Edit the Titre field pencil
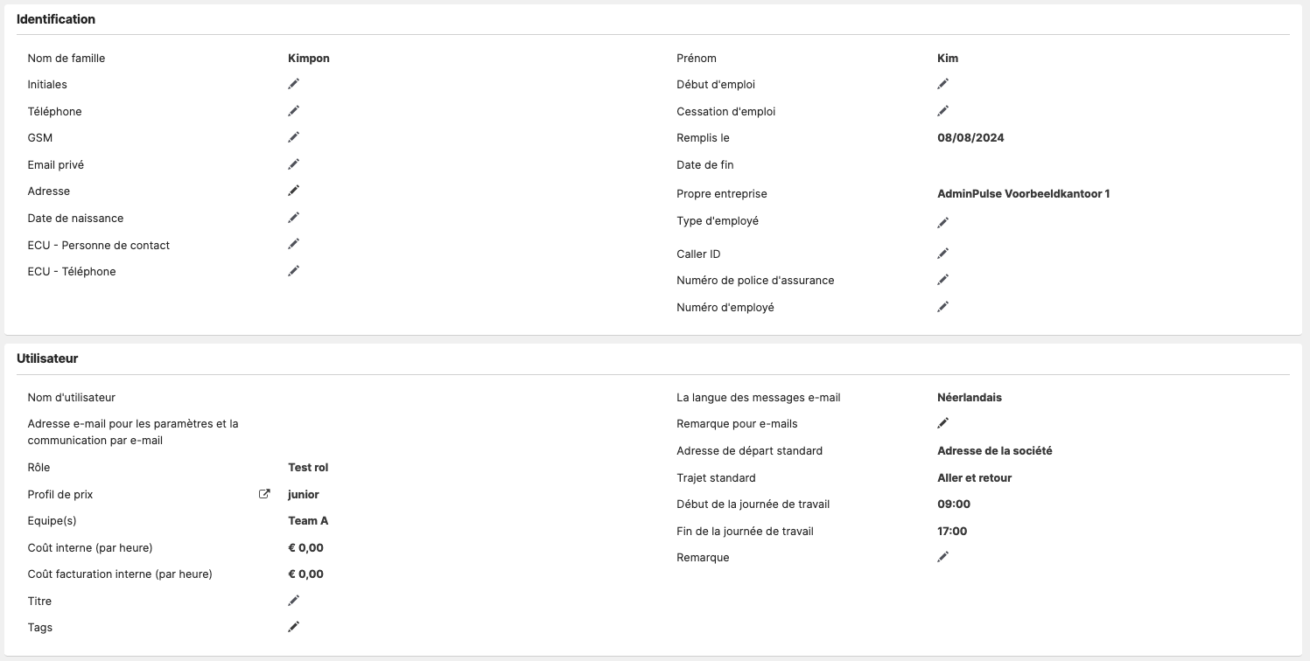Screen dimensions: 1310x661 coord(294,601)
